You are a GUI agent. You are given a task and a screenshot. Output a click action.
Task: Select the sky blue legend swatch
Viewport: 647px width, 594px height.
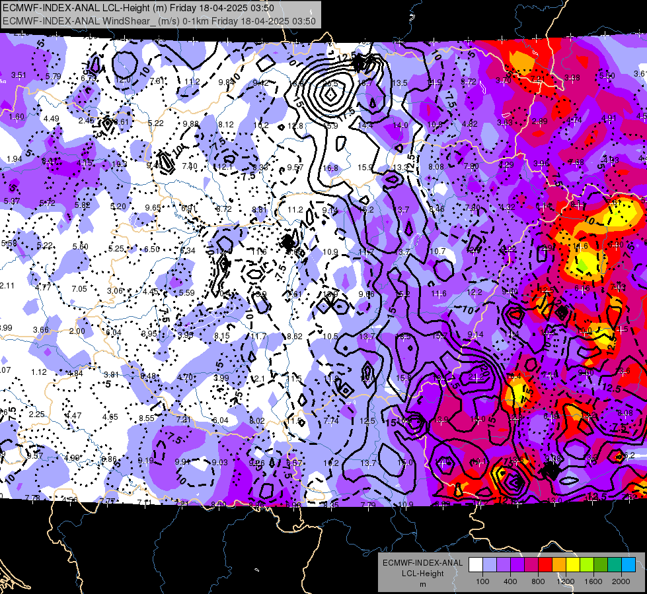point(628,565)
